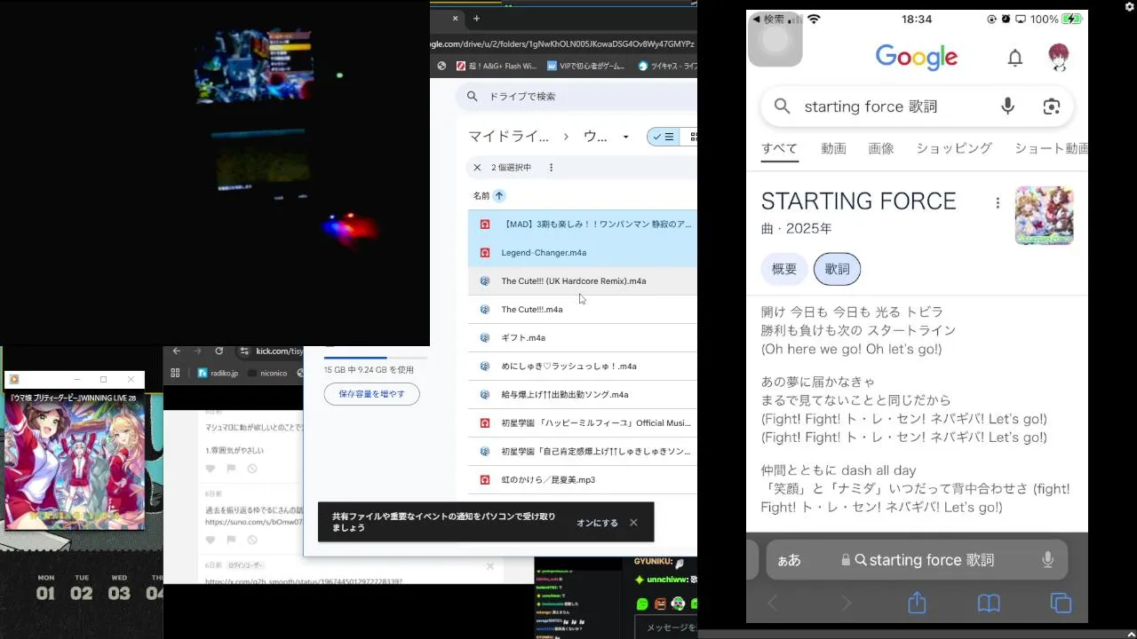The image size is (1137, 639).
Task: Open apps grid icon in kick.com bookmarks bar
Action: 175,374
